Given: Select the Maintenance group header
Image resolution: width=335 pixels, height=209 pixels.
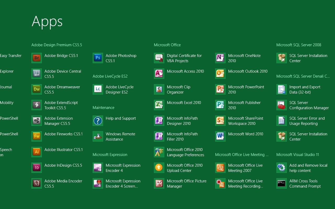Looking at the screenshot, I should tap(103, 108).
